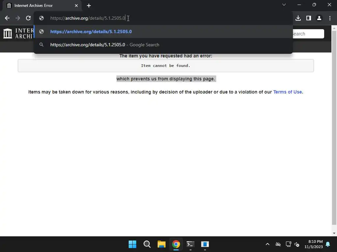337x252 pixels.
Task: Click the Internet Archive logo
Action: (x=18, y=34)
